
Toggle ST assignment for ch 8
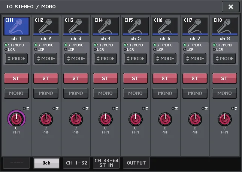[224, 79]
